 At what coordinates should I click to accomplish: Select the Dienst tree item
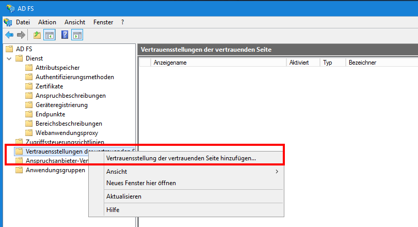[34, 58]
